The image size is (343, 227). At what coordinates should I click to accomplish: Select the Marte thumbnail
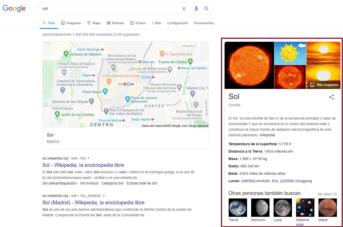point(328,208)
